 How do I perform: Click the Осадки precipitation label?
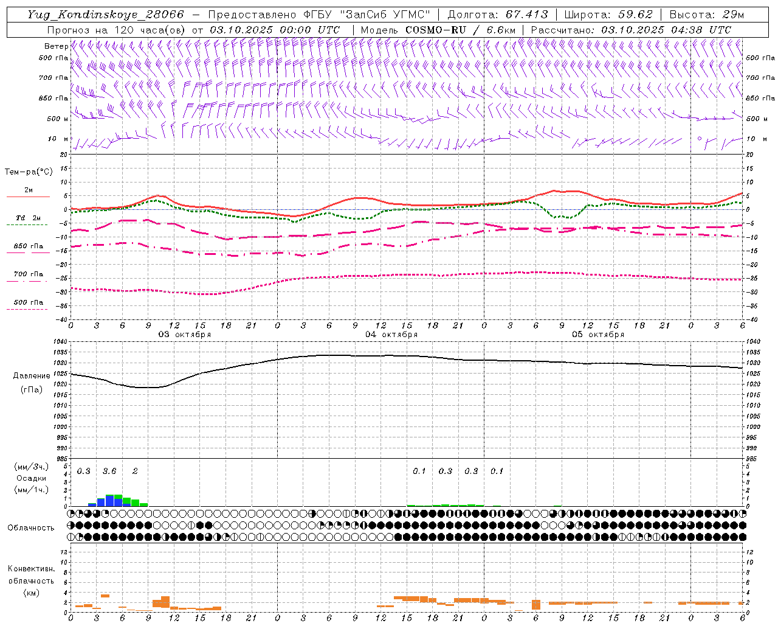(x=32, y=478)
